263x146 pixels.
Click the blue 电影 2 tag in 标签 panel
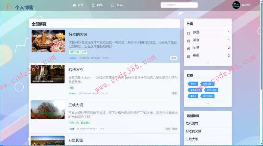(193, 96)
